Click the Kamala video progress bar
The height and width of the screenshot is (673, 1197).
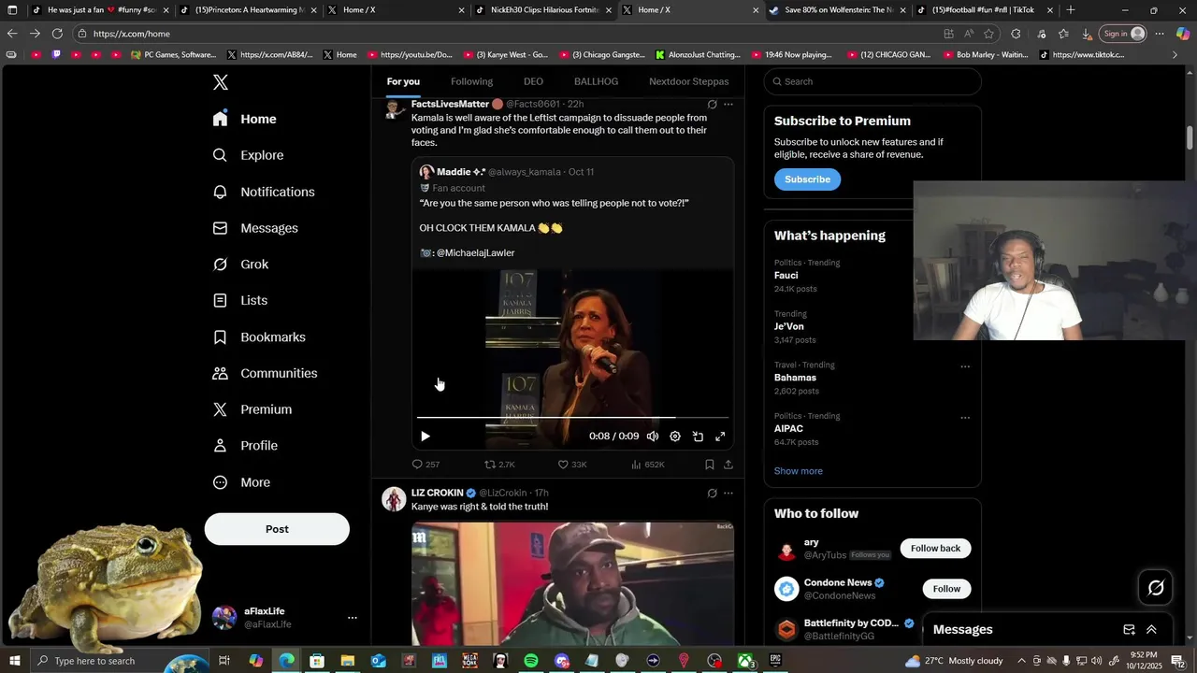(572, 418)
